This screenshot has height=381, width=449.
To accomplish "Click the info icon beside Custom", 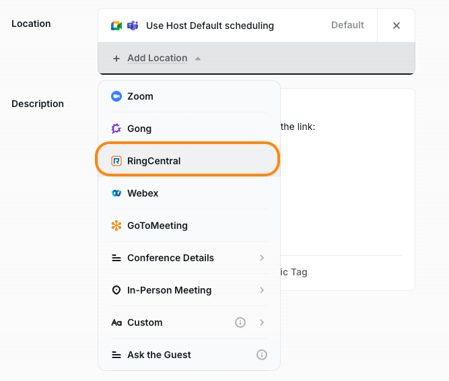I will pos(240,322).
